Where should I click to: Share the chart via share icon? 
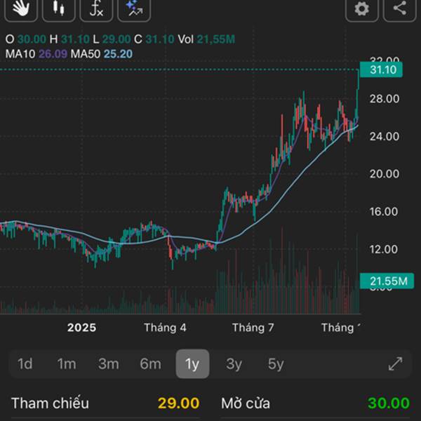(399, 8)
